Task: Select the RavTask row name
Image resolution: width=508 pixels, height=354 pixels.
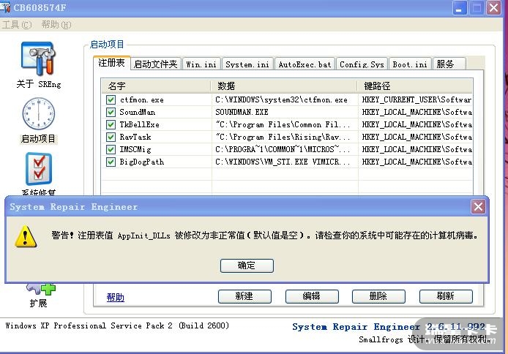Action: click(135, 137)
